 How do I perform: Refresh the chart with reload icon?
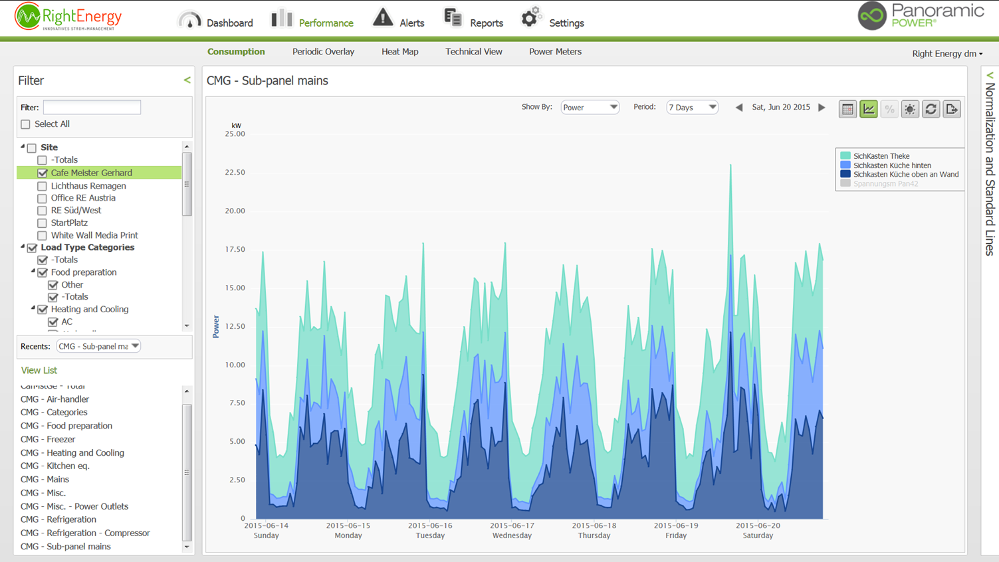pos(931,110)
